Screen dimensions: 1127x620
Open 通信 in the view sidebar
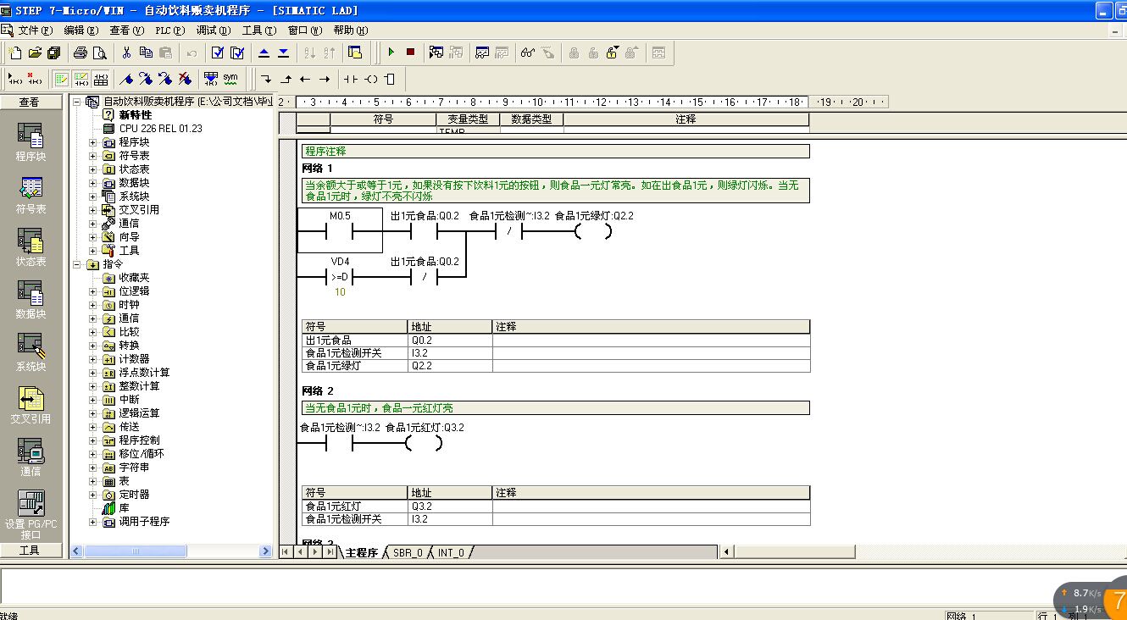pyautogui.click(x=31, y=457)
